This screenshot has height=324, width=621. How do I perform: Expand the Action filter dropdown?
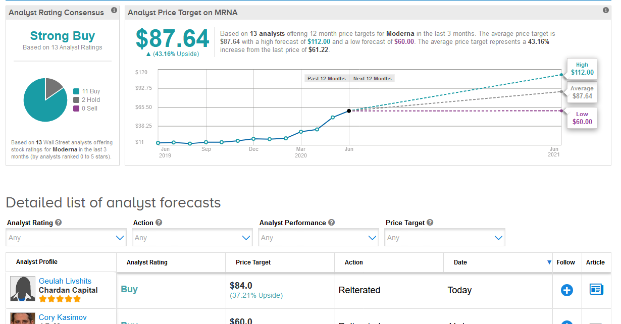point(192,238)
